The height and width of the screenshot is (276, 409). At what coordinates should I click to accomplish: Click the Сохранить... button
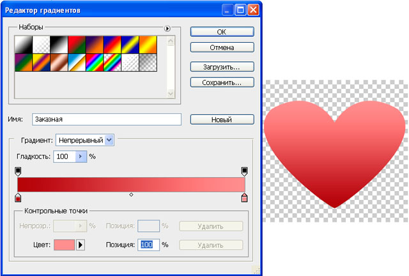click(222, 82)
